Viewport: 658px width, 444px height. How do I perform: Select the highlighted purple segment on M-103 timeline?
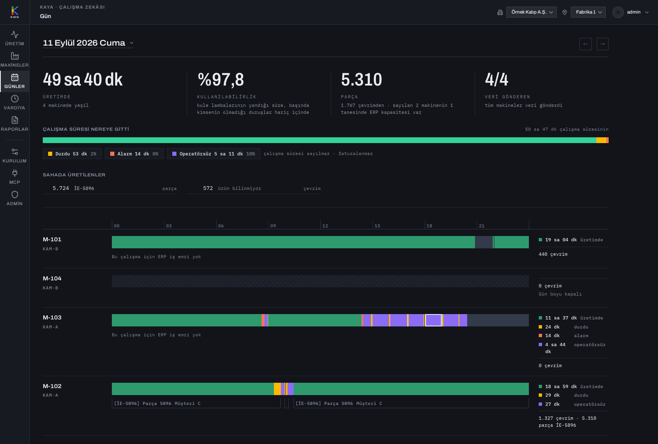click(x=433, y=320)
